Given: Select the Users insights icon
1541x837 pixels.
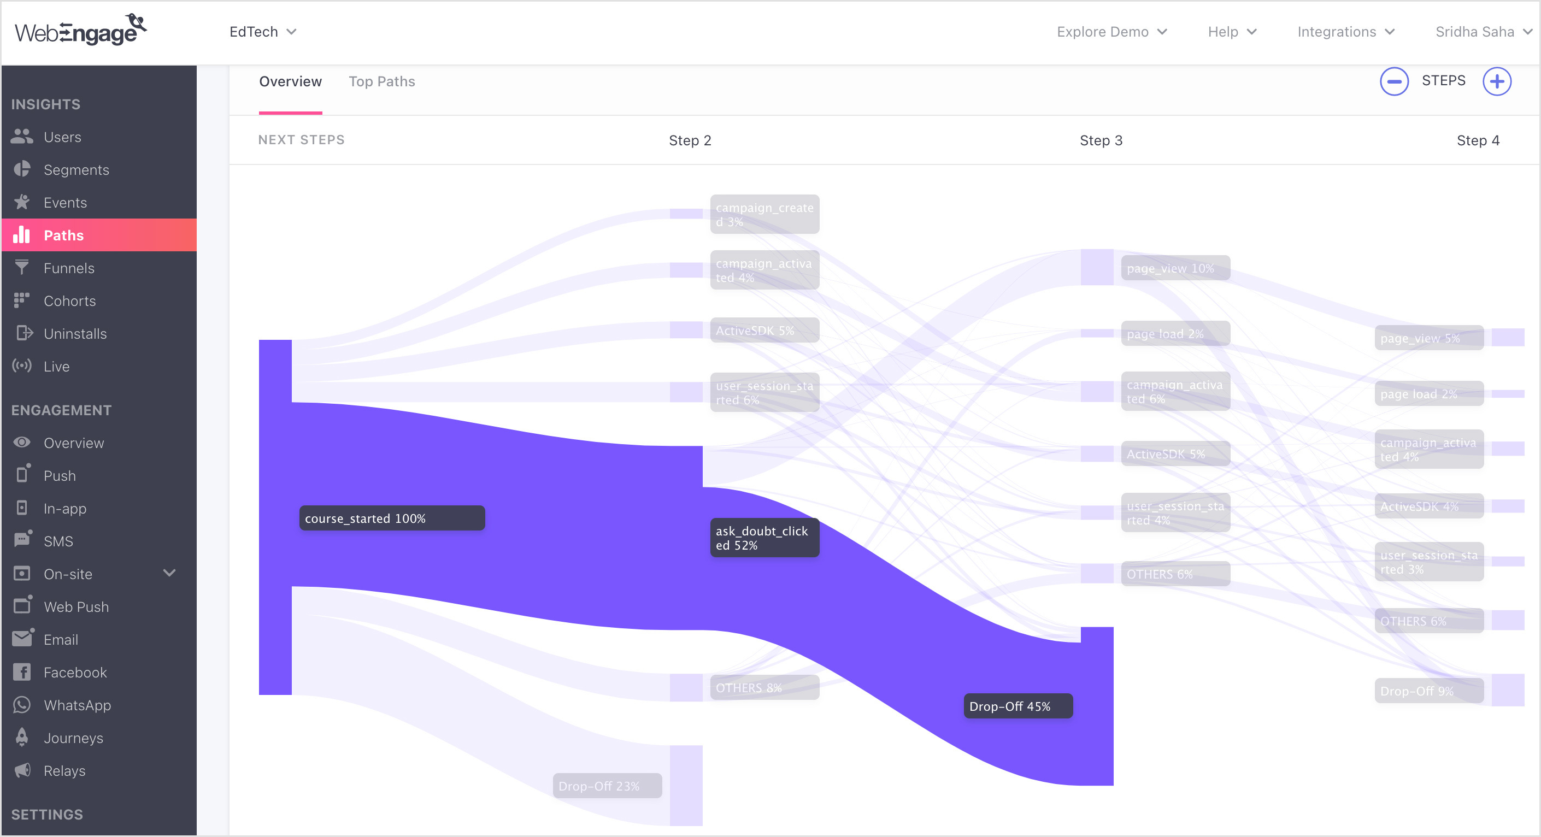Looking at the screenshot, I should [x=22, y=137].
